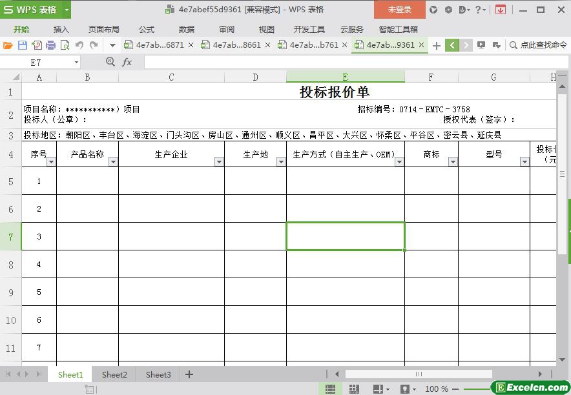The width and height of the screenshot is (571, 395).
Task: Expand the WPS 表格 menu dropdown arrow
Action: 67,10
